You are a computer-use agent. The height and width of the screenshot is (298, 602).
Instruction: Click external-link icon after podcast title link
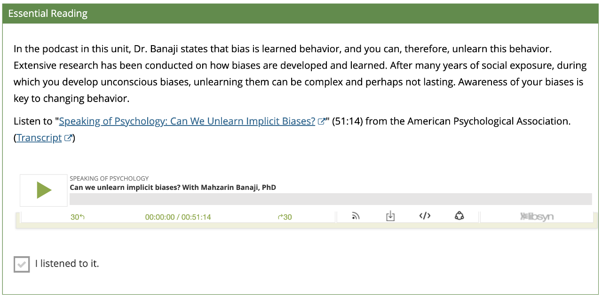(x=322, y=122)
